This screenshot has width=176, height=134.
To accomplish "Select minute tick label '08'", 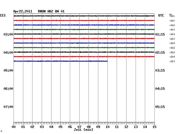I will click(x=89, y=127).
